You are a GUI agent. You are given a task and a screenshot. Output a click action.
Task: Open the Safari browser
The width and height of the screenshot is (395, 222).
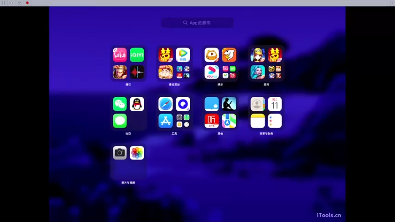coord(166,104)
